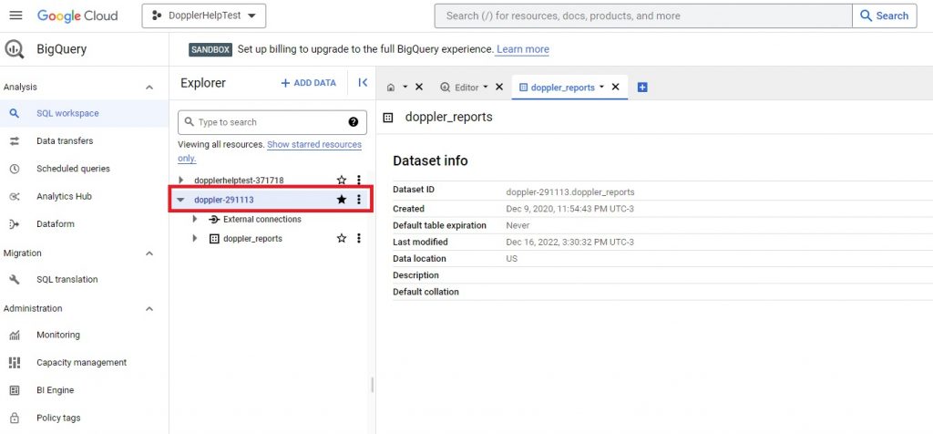
Task: Click the Policy tags lock icon
Action: [15, 418]
